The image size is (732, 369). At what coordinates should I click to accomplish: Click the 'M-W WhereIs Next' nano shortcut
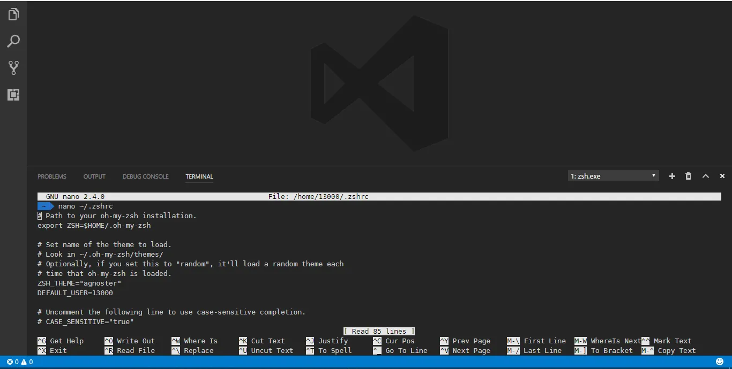(608, 341)
